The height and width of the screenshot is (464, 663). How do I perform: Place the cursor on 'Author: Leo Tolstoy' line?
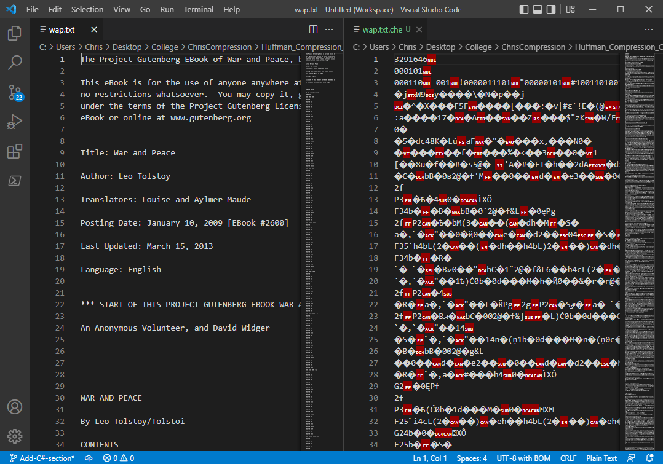[x=125, y=176]
